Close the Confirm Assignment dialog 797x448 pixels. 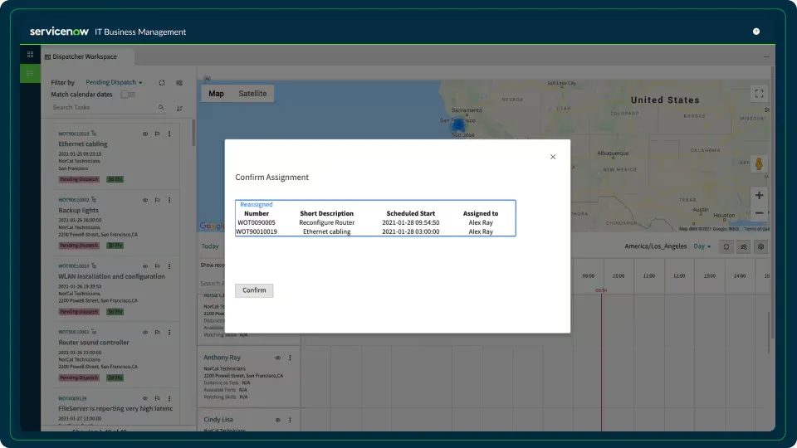553,157
